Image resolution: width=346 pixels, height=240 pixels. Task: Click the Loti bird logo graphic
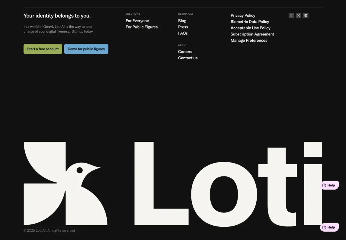click(65, 183)
